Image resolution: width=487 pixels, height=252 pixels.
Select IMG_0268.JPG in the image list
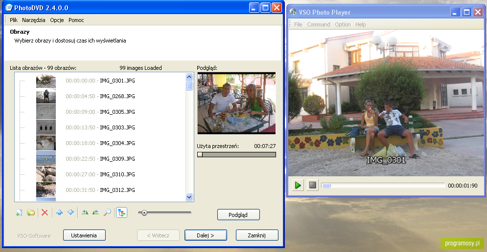[x=117, y=96]
